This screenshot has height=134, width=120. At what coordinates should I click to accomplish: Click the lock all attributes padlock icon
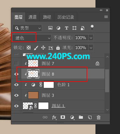pos(58,48)
